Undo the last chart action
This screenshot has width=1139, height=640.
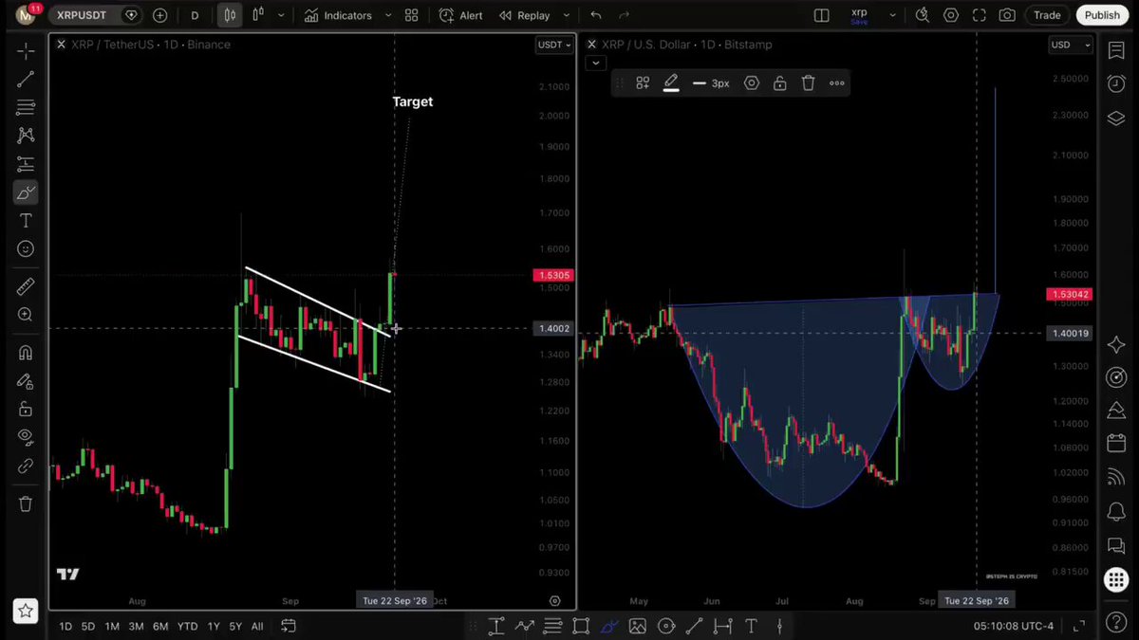[x=595, y=15]
